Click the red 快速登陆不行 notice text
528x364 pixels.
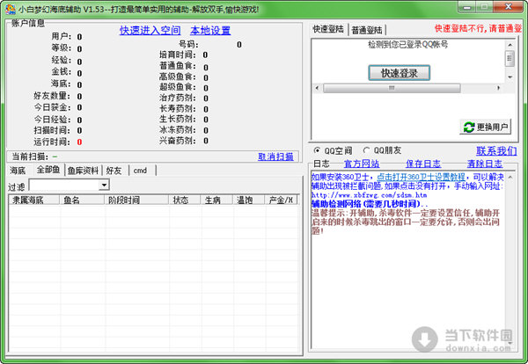pos(478,29)
